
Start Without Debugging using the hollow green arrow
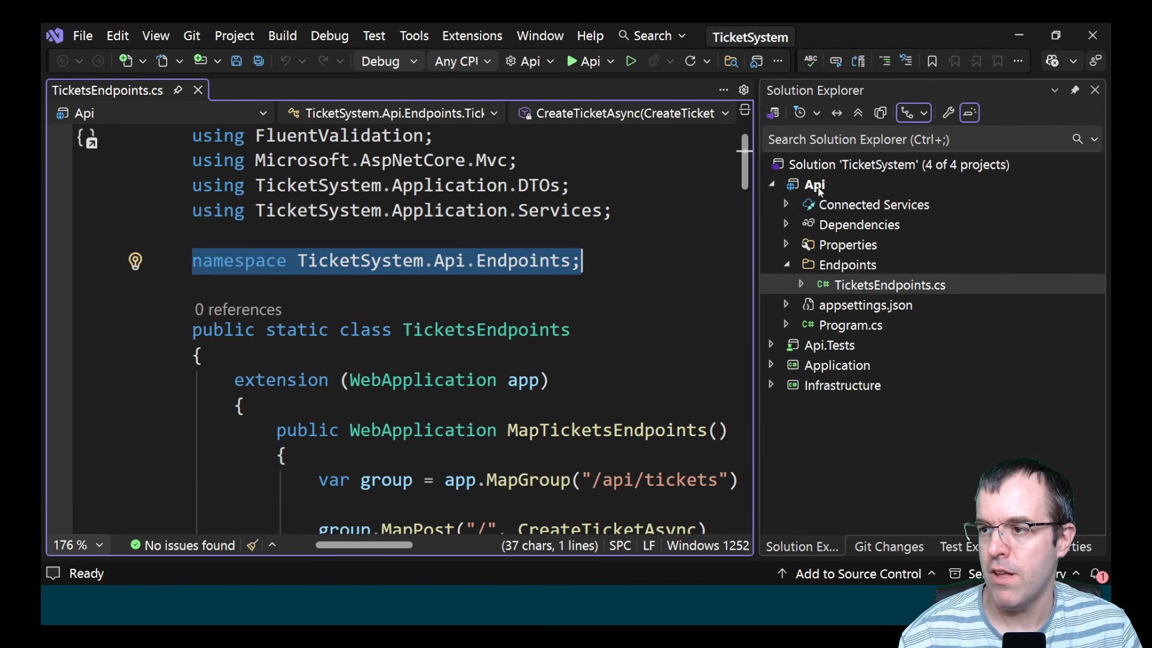click(x=631, y=61)
